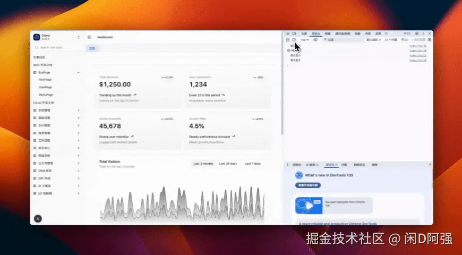Click the sidebar search input
Image resolution: width=462 pixels, height=255 pixels.
tap(57, 47)
